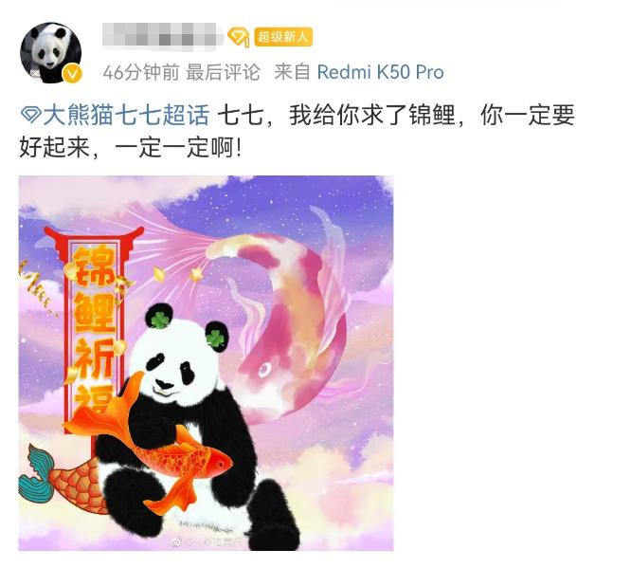This screenshot has width=631, height=568.
Task: Open the blurred username profile link
Action: point(163,37)
